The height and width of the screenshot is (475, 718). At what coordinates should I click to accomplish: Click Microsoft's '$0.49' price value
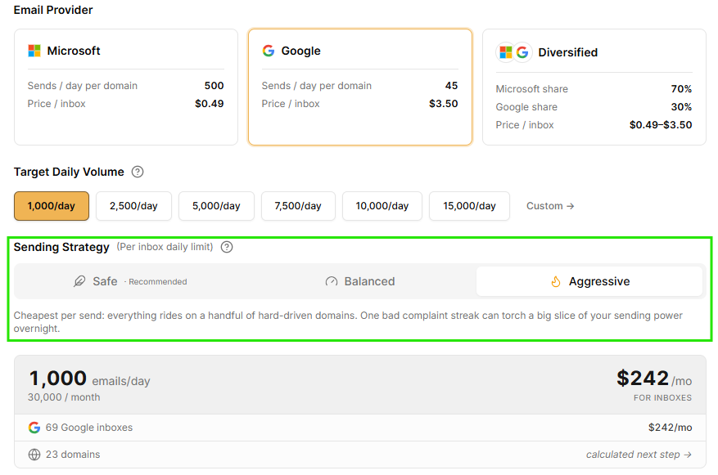[210, 104]
